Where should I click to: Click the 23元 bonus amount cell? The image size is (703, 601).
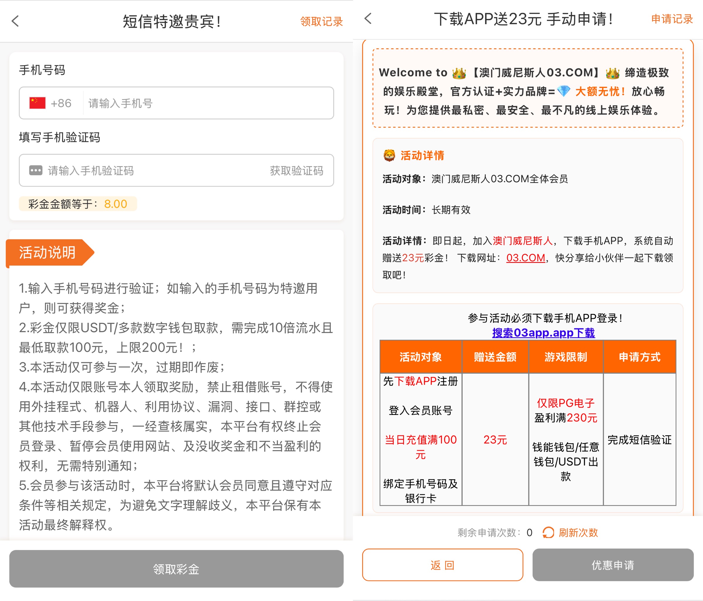click(x=495, y=440)
